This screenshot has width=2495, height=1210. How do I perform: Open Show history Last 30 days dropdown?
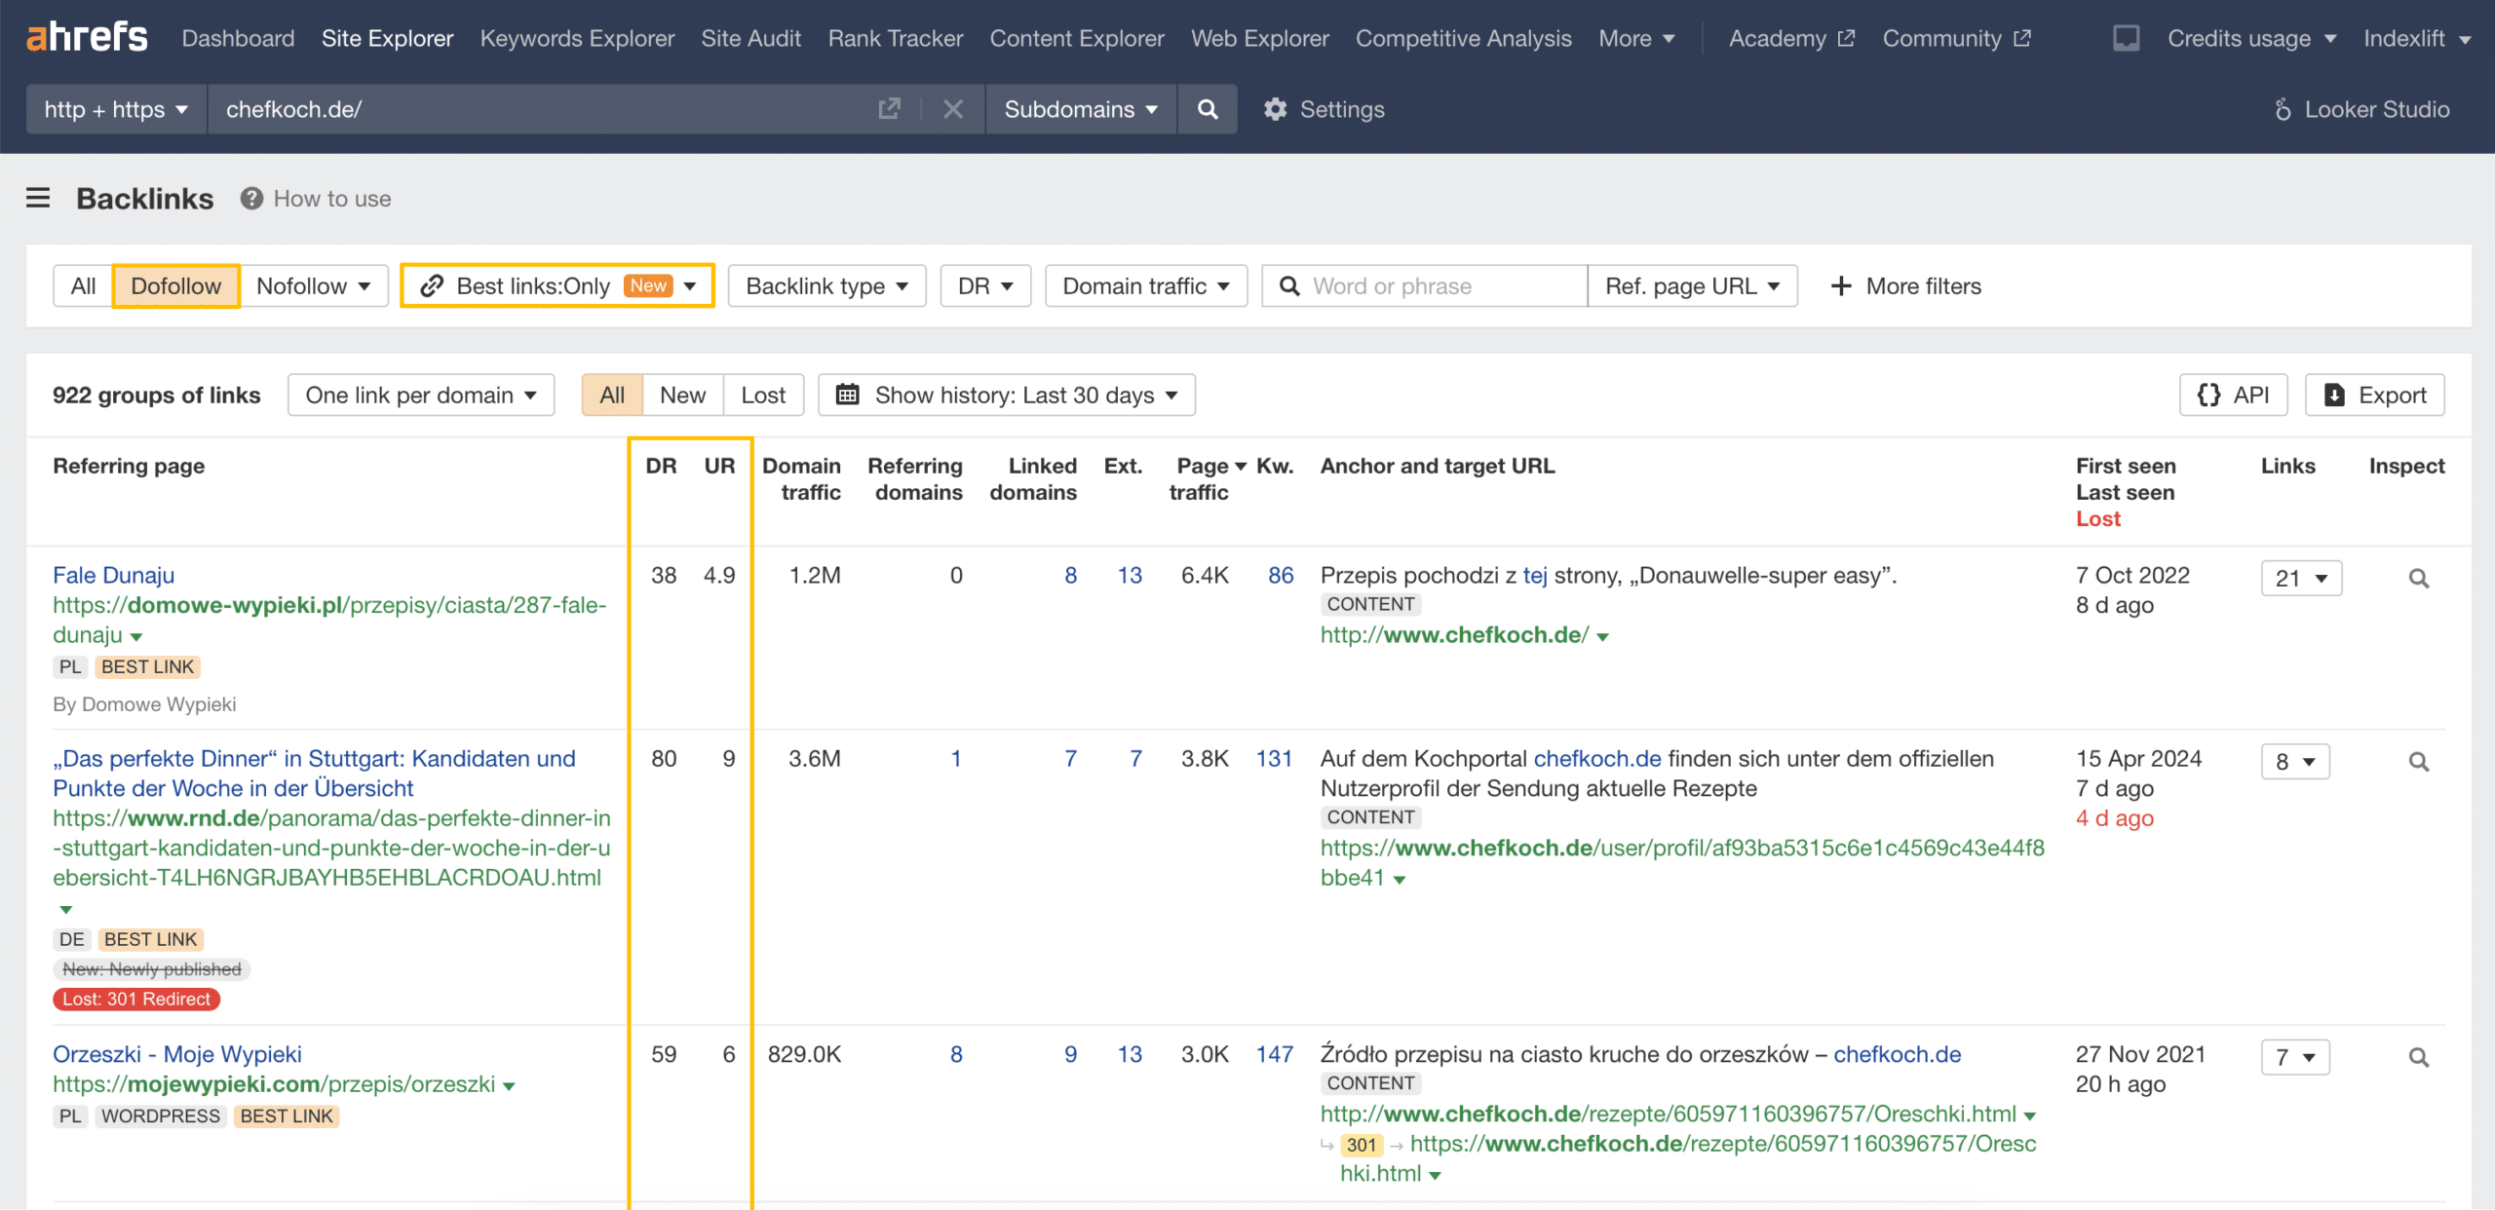(1007, 395)
